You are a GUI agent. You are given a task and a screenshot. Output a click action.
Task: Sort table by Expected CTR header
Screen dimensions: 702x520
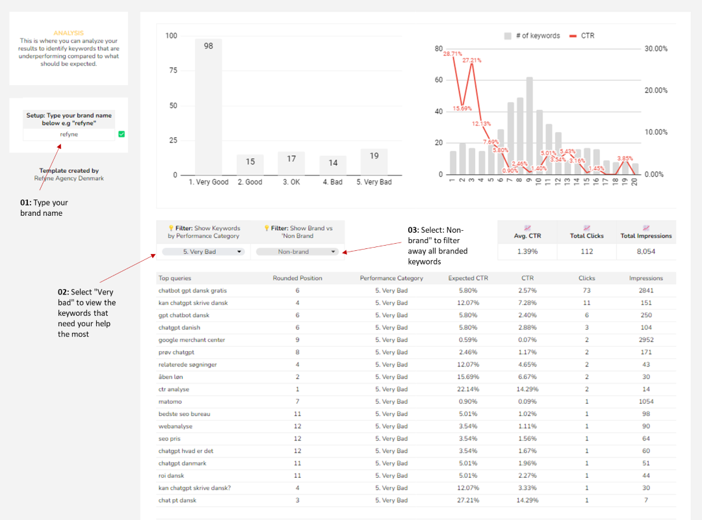(x=468, y=278)
